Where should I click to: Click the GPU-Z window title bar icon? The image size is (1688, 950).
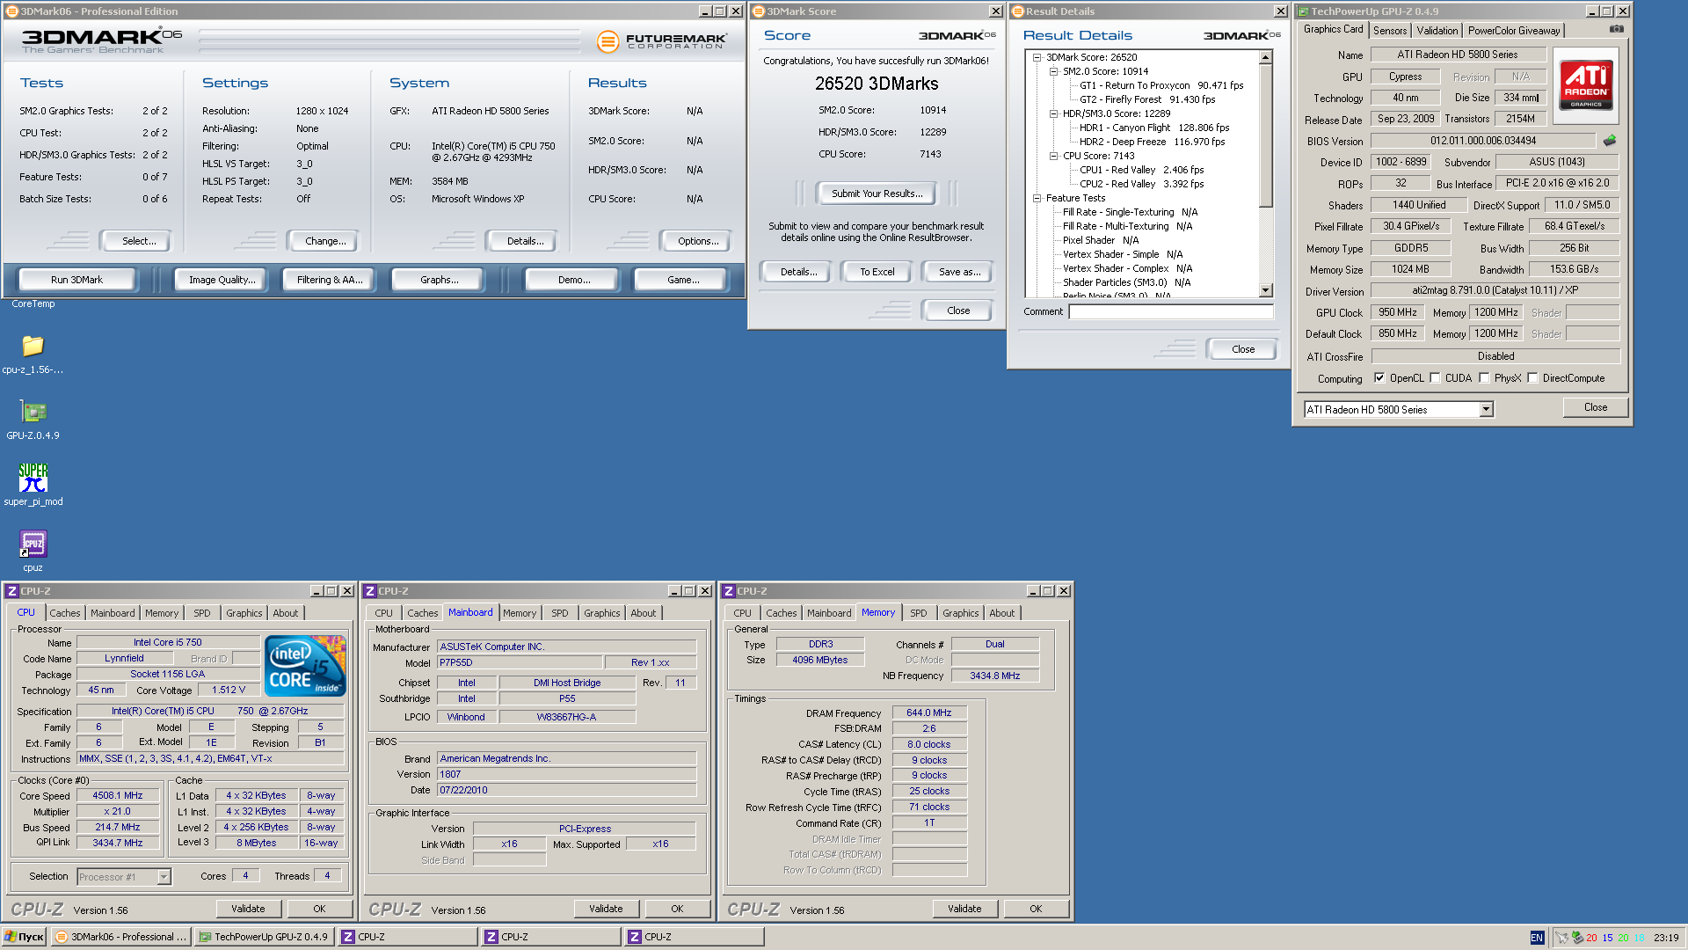click(1303, 11)
